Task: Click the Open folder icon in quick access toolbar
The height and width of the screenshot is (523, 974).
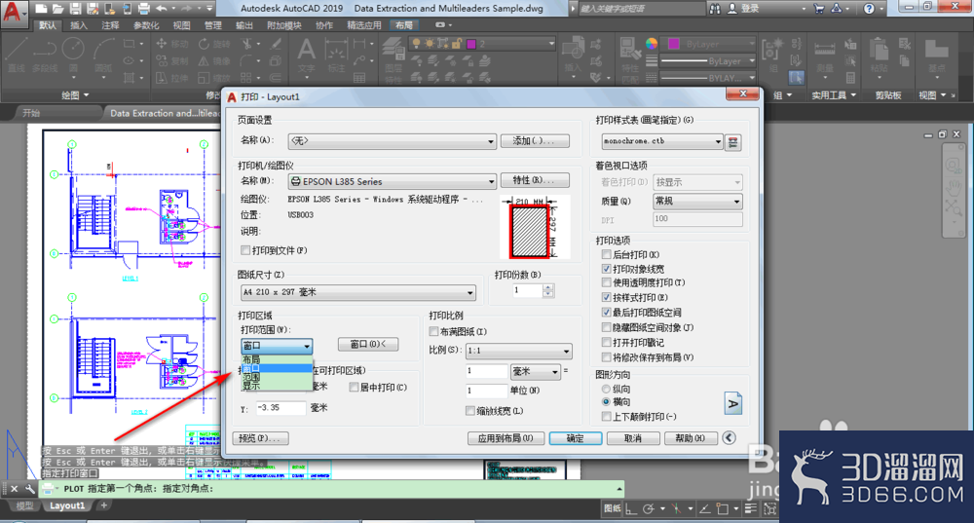Action: [x=57, y=9]
